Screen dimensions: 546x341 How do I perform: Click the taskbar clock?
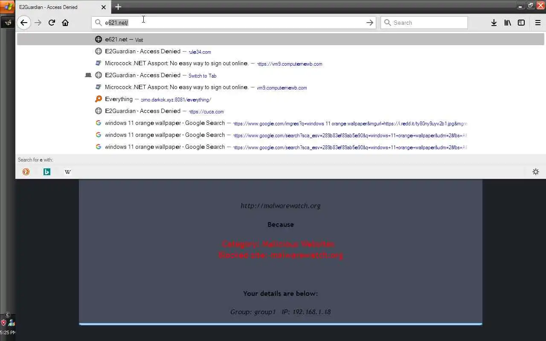8,332
